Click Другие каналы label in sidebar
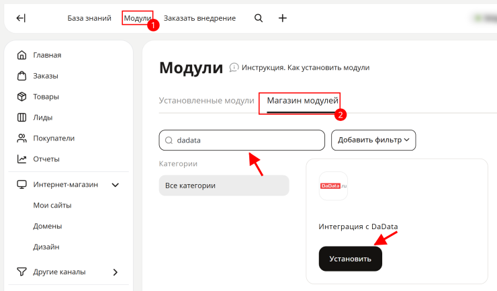The image size is (497, 291). (59, 272)
